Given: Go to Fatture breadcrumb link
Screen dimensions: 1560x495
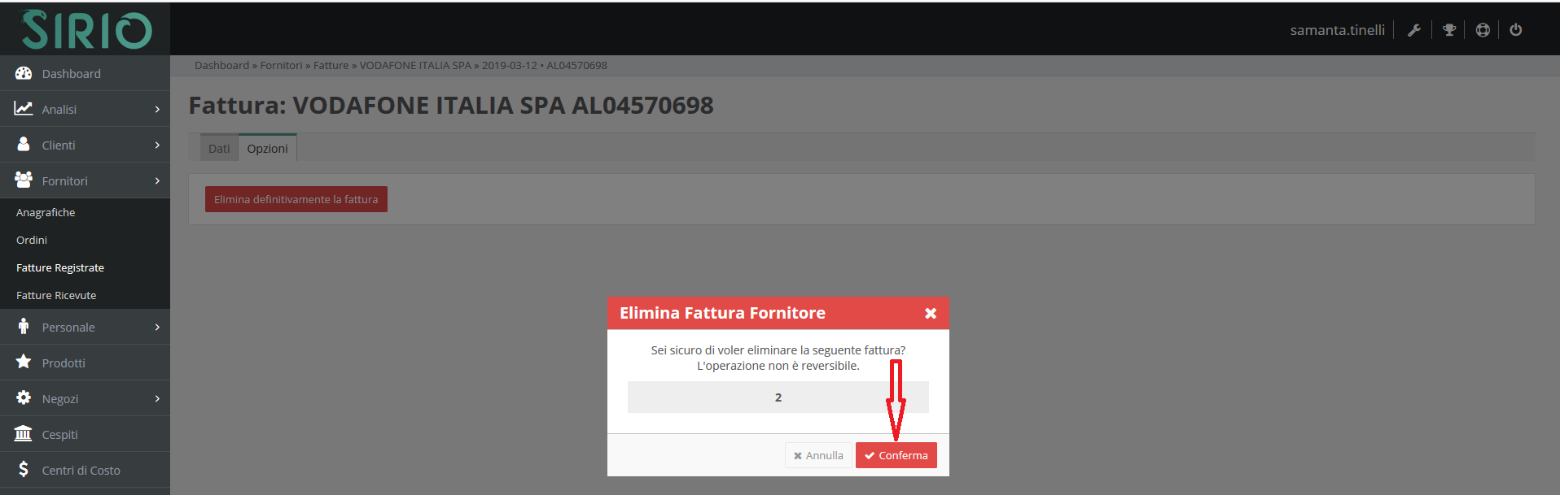Looking at the screenshot, I should tap(331, 65).
